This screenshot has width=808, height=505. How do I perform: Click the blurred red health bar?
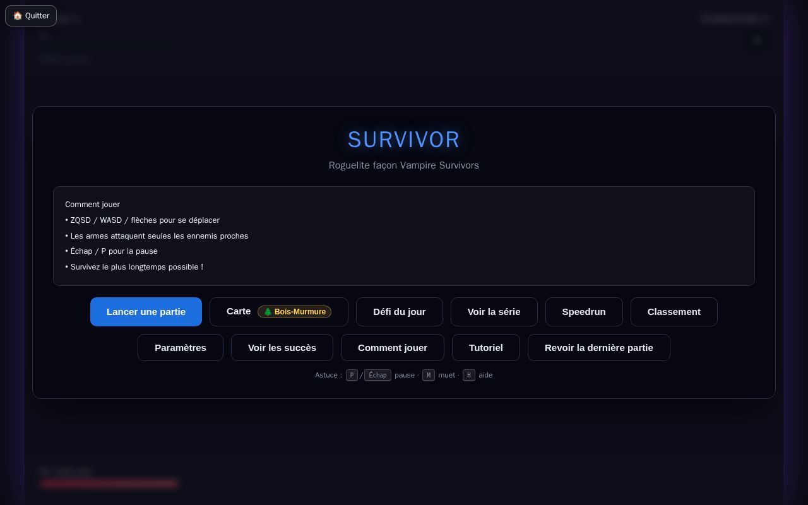(109, 484)
